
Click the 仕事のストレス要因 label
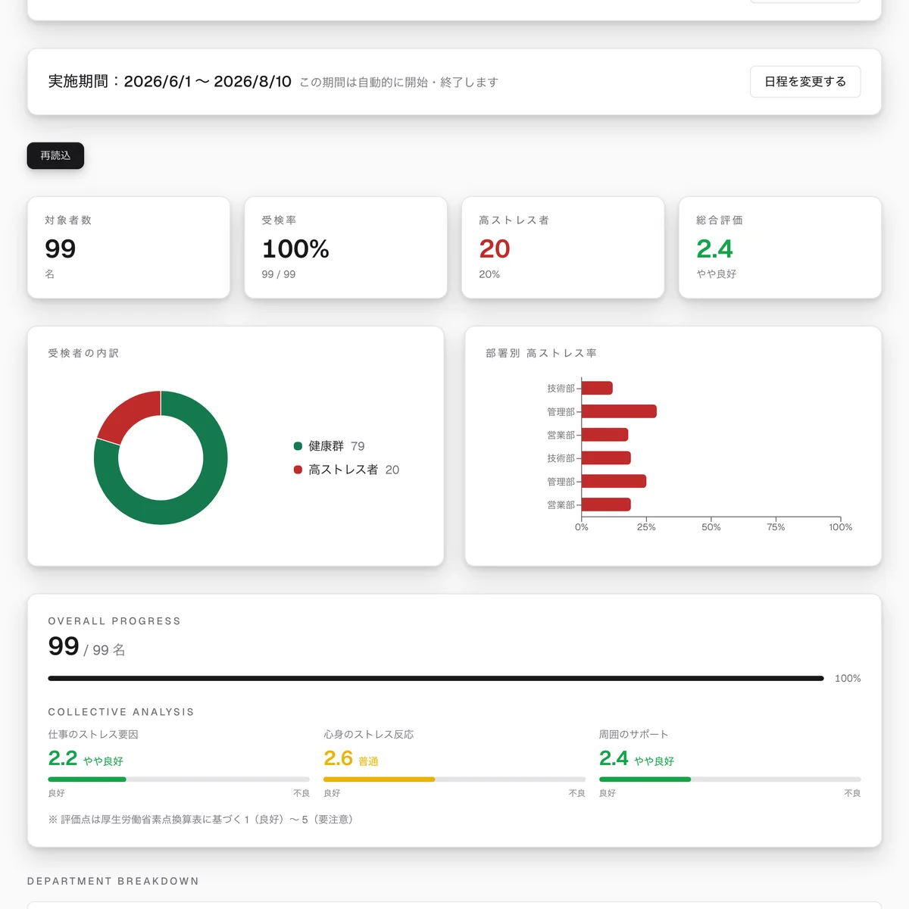93,735
